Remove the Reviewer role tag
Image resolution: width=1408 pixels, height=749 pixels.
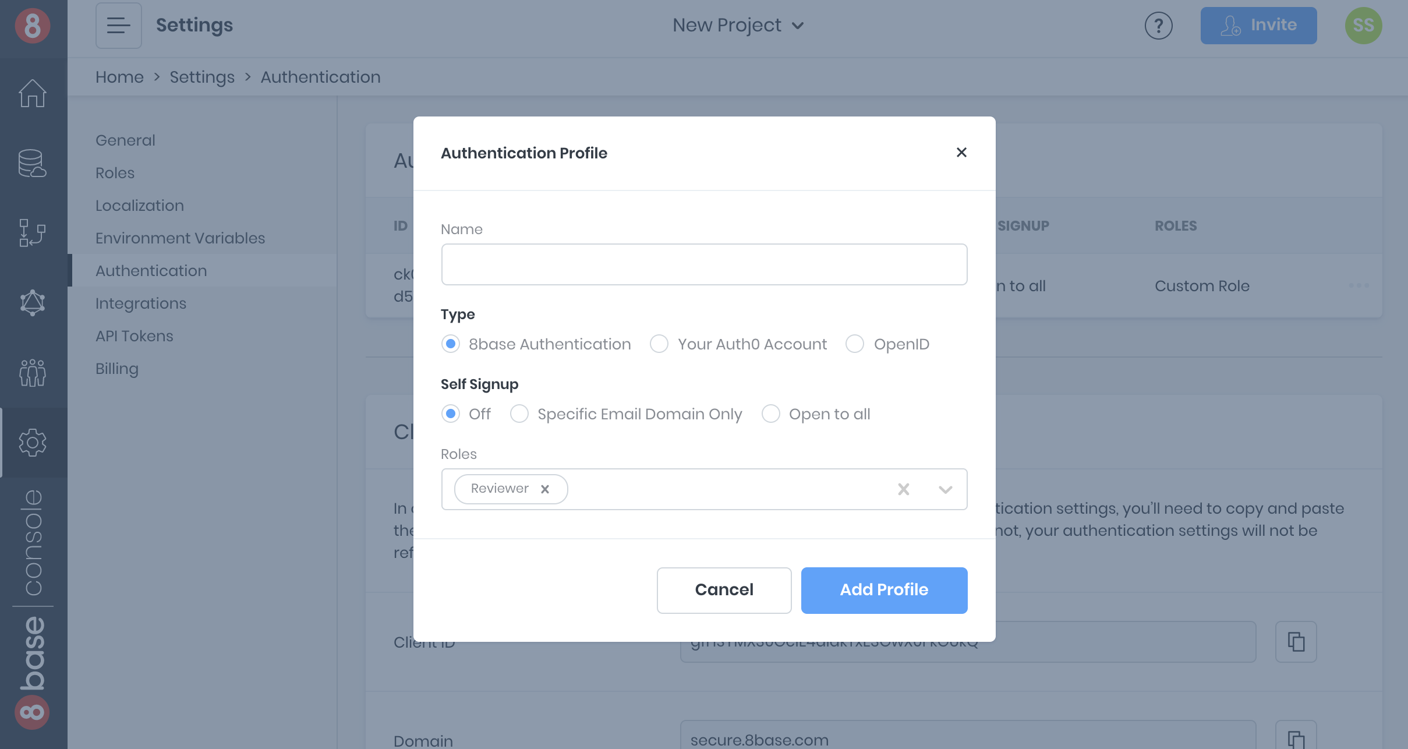(x=545, y=489)
